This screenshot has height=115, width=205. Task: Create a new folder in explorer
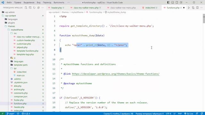[x=30, y=8]
